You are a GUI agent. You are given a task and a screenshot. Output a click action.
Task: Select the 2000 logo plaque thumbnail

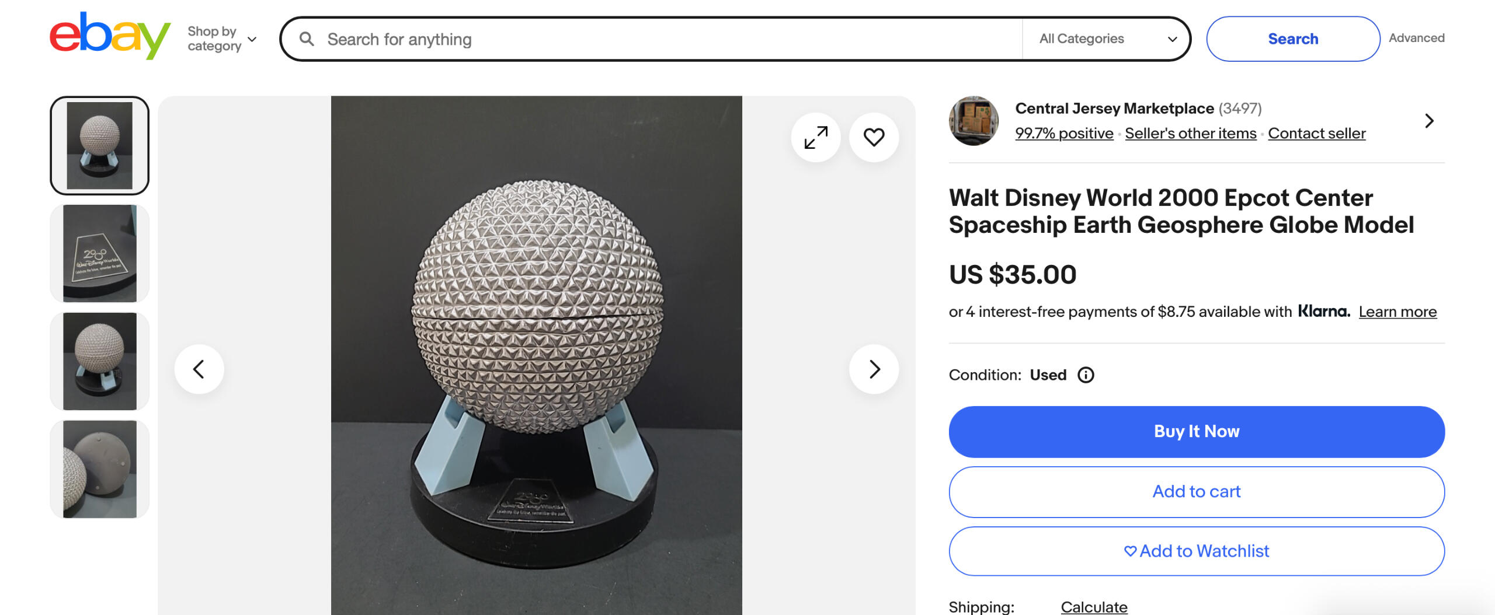pos(100,253)
